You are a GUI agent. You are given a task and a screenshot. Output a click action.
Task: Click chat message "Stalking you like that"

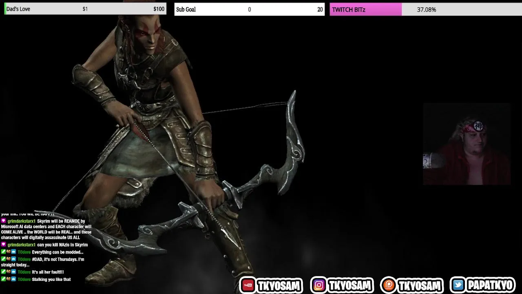tap(51, 279)
